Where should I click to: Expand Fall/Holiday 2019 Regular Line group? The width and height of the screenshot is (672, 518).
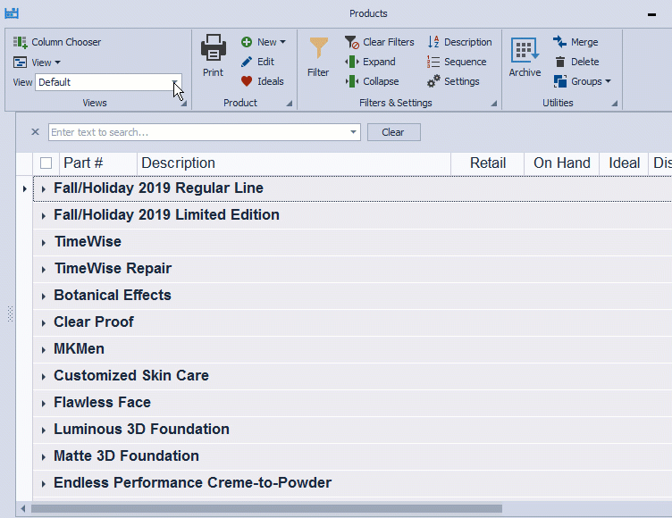coord(43,189)
